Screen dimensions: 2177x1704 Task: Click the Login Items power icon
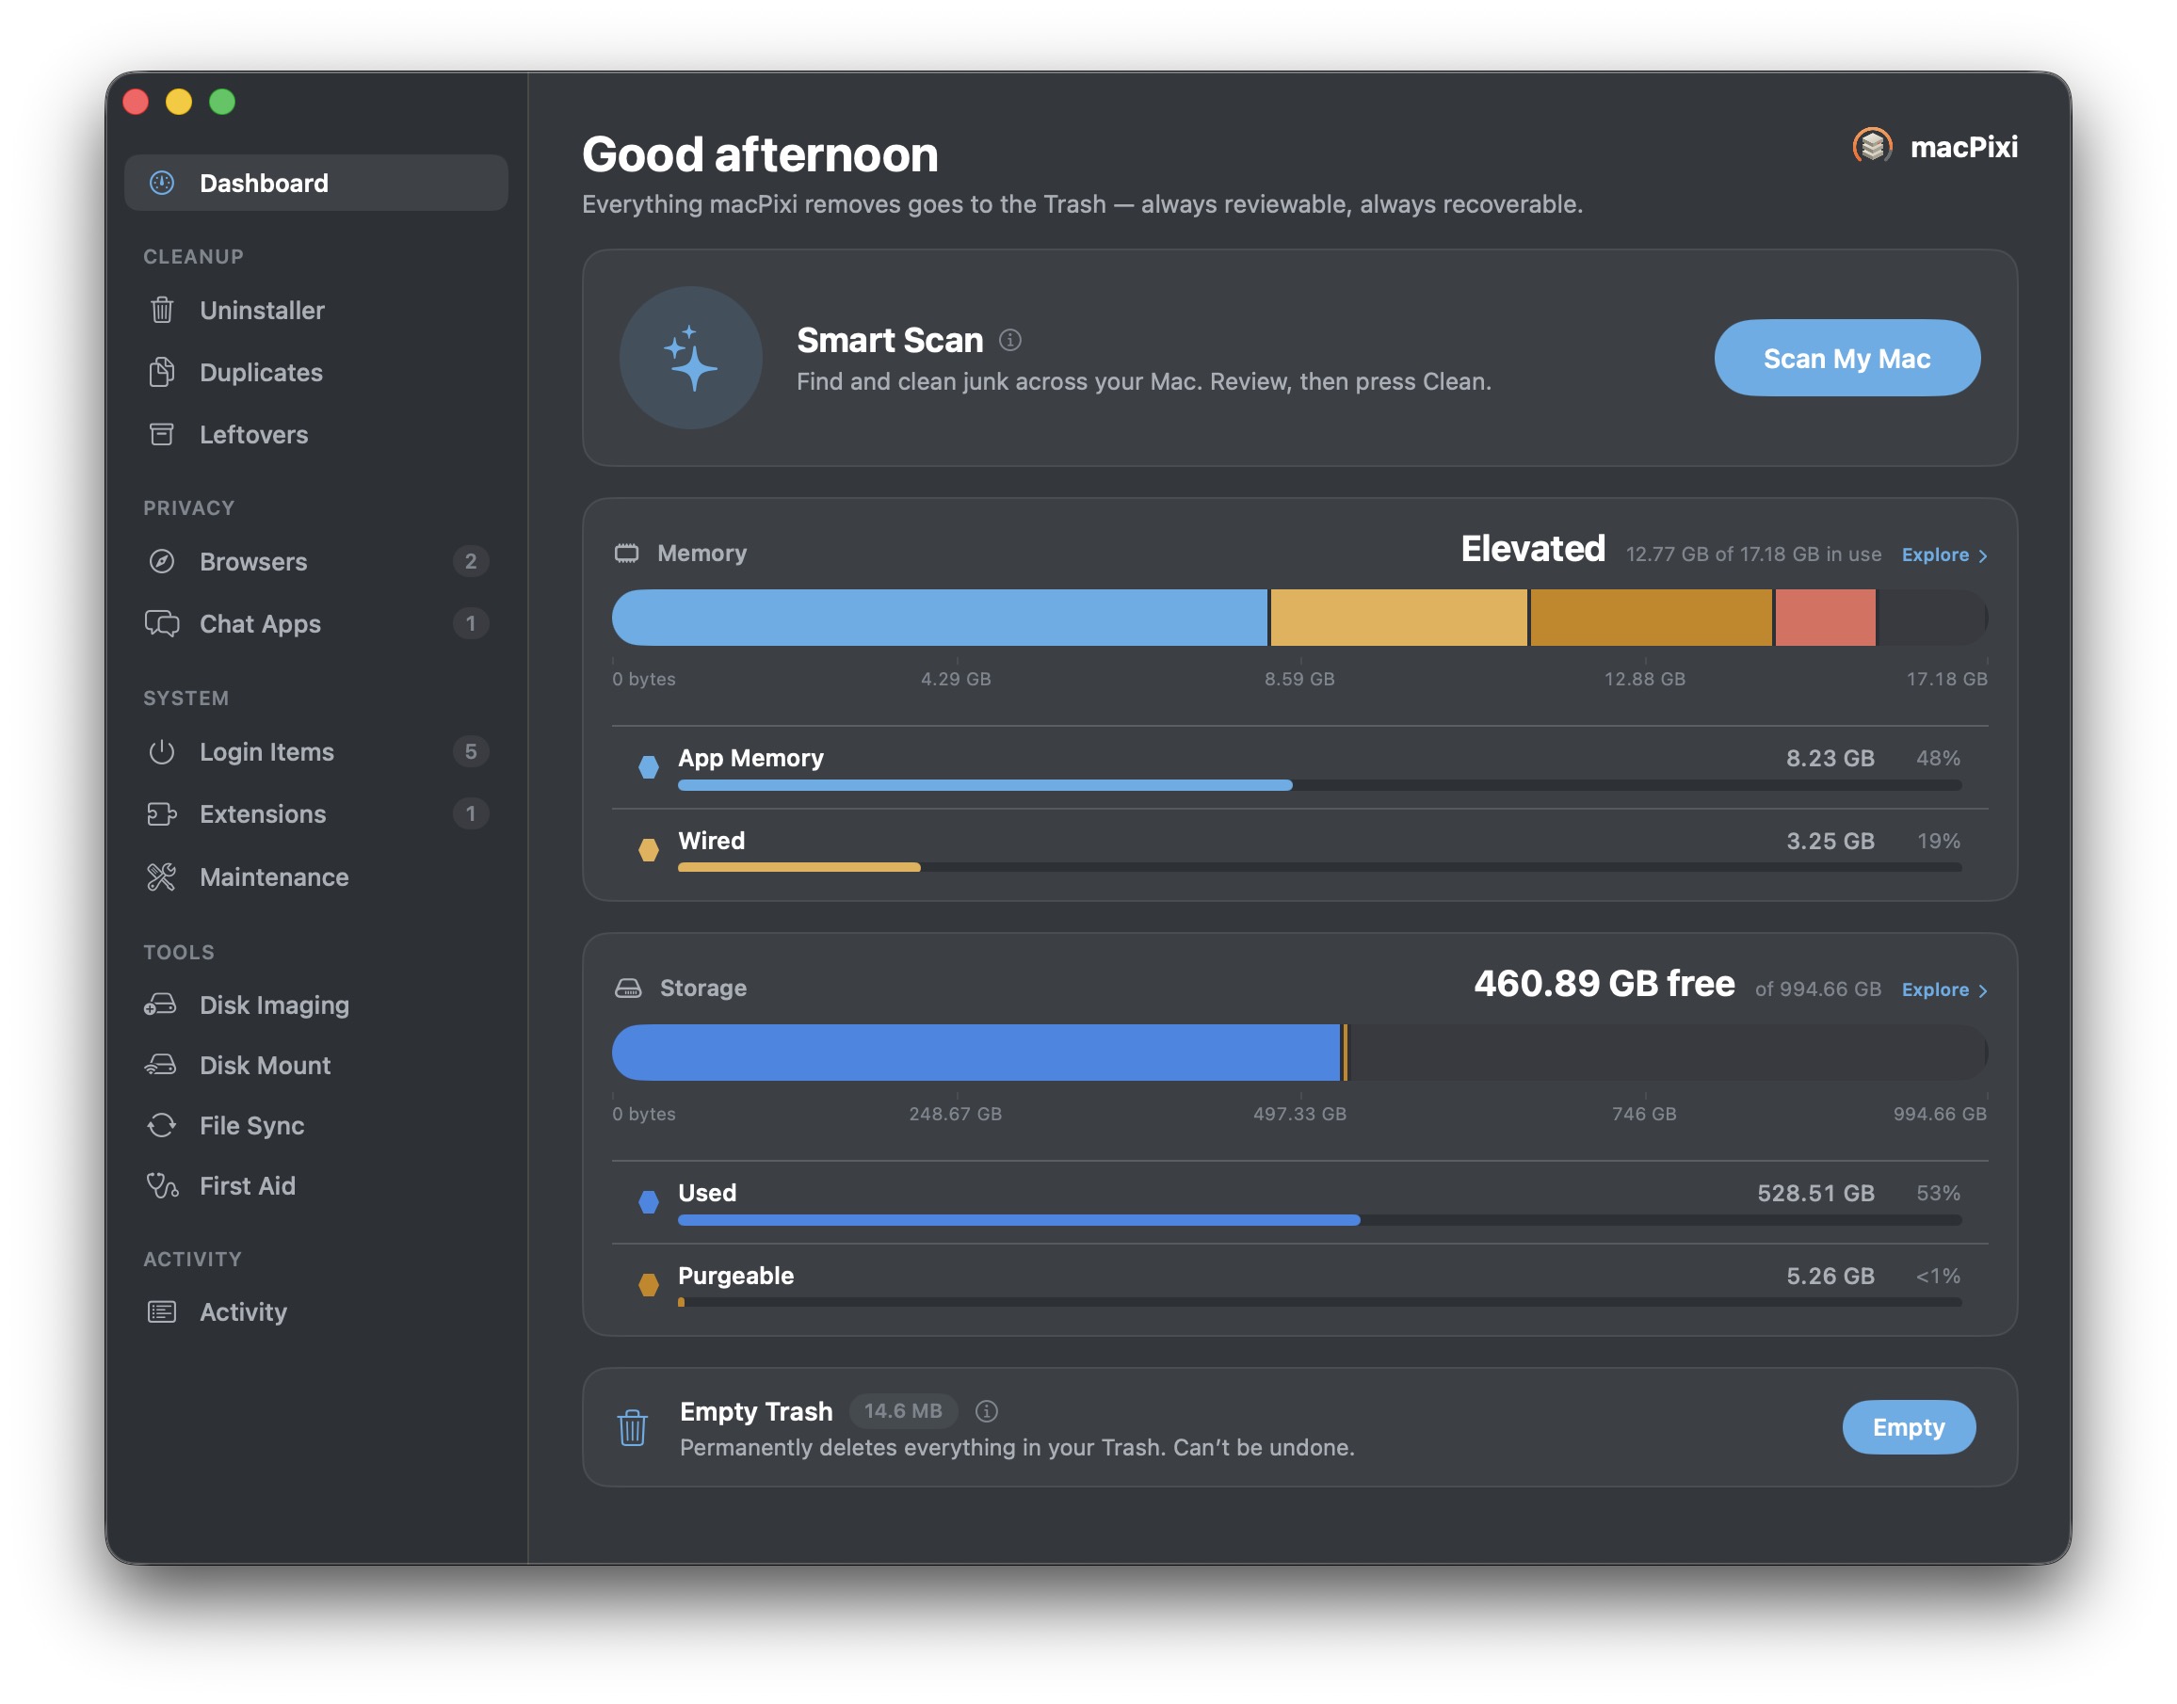[x=162, y=752]
